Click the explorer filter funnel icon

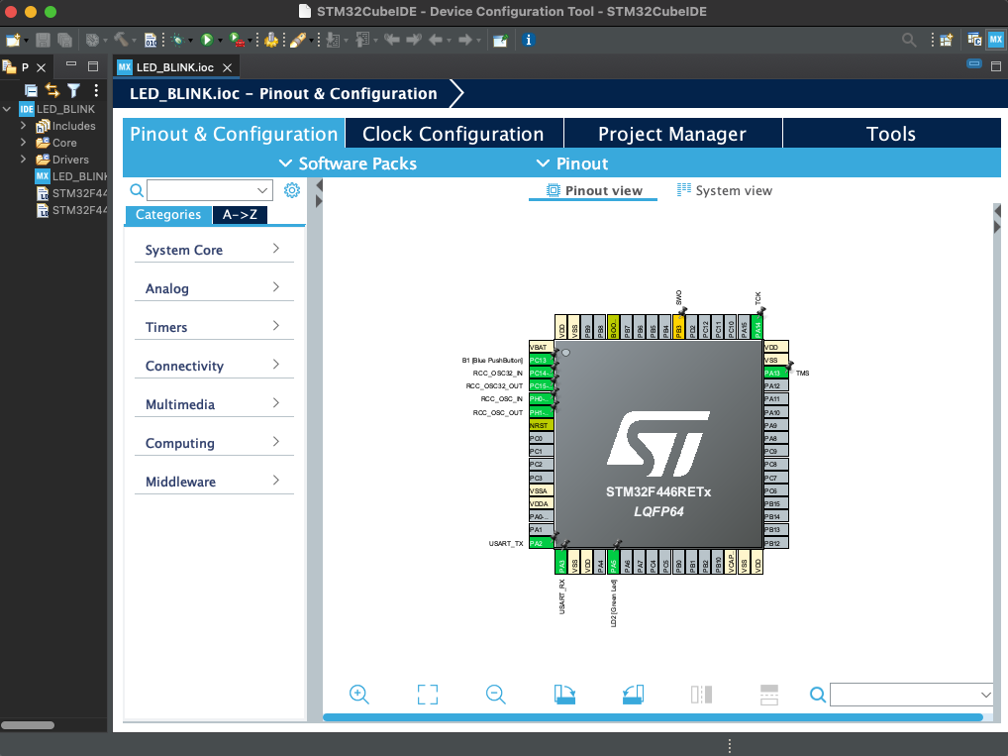[74, 91]
